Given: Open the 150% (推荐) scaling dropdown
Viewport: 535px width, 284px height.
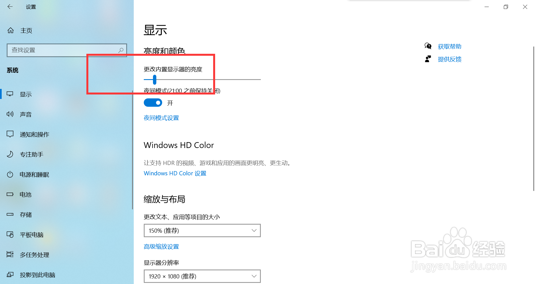Looking at the screenshot, I should click(202, 230).
